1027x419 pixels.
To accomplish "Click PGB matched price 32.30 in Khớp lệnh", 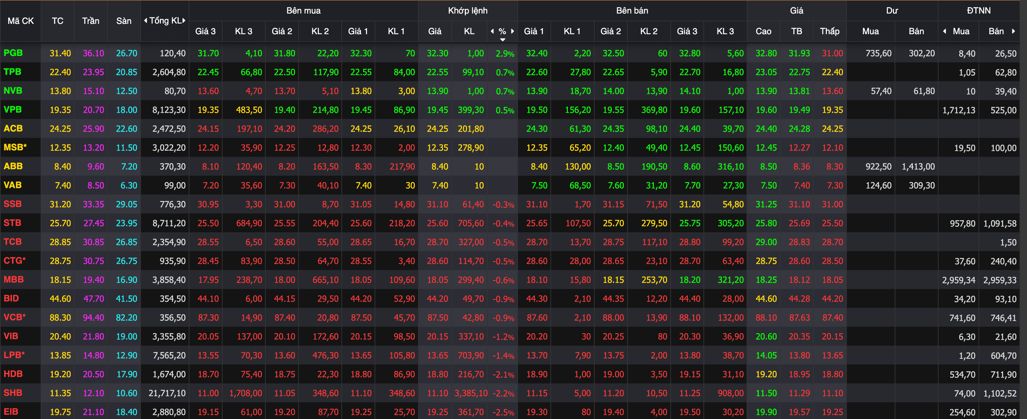I will pos(437,53).
